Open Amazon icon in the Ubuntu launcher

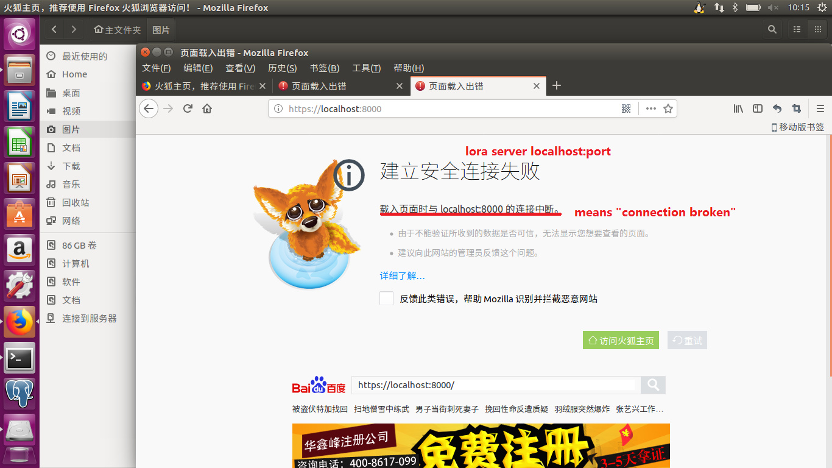[x=19, y=249]
